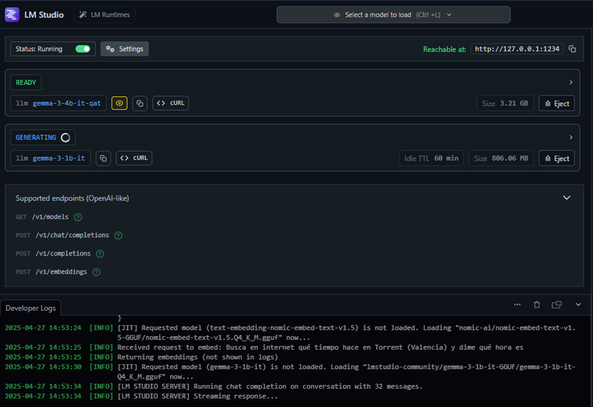Open help for /v1/chat/completions endpoint
Image resolution: width=593 pixels, height=407 pixels.
coord(118,235)
